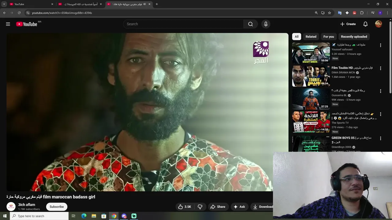The image size is (392, 220).
Task: Click the Ask button
Action: click(239, 207)
